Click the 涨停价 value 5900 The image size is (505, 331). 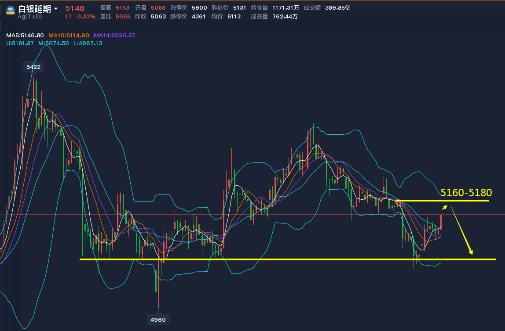coord(199,8)
